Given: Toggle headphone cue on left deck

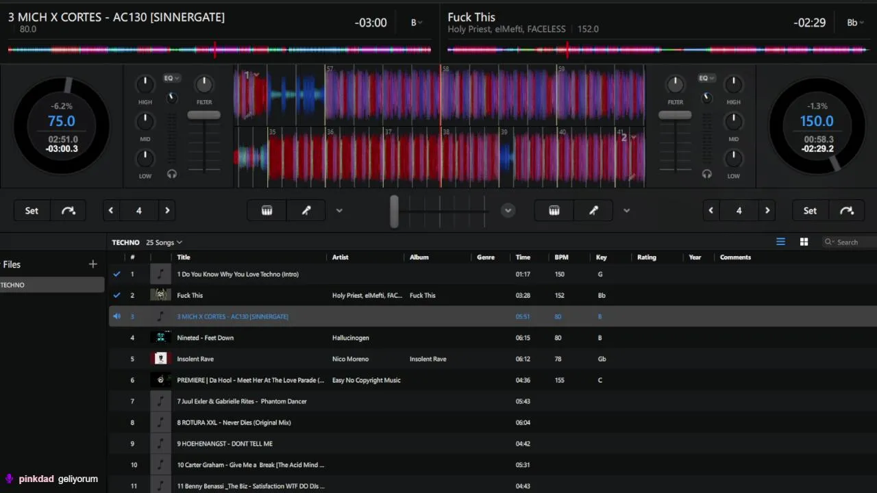Looking at the screenshot, I should (x=172, y=174).
